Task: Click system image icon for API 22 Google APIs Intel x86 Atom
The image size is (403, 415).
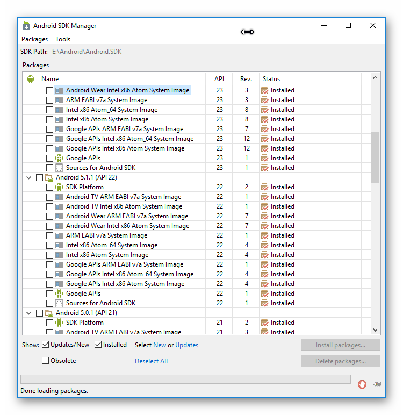Action: point(59,284)
